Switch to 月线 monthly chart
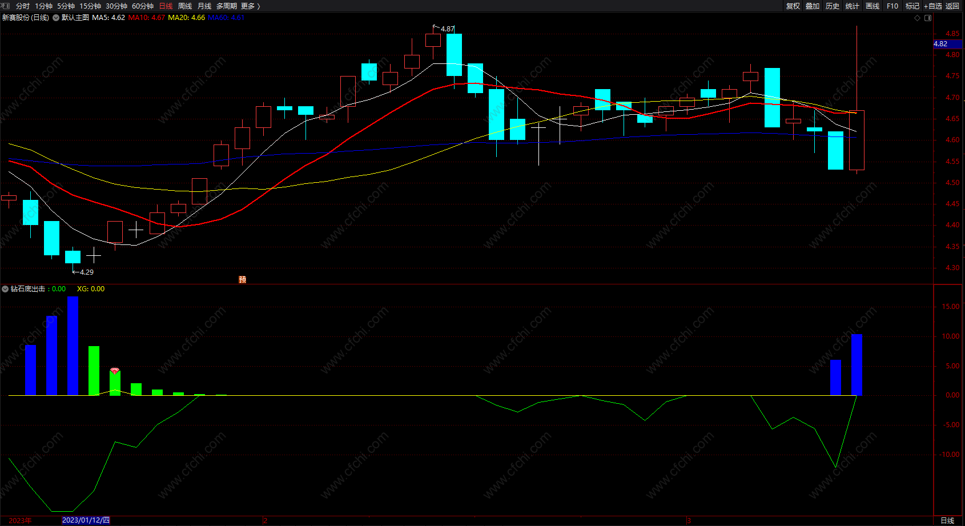This screenshot has width=965, height=526. click(x=204, y=6)
